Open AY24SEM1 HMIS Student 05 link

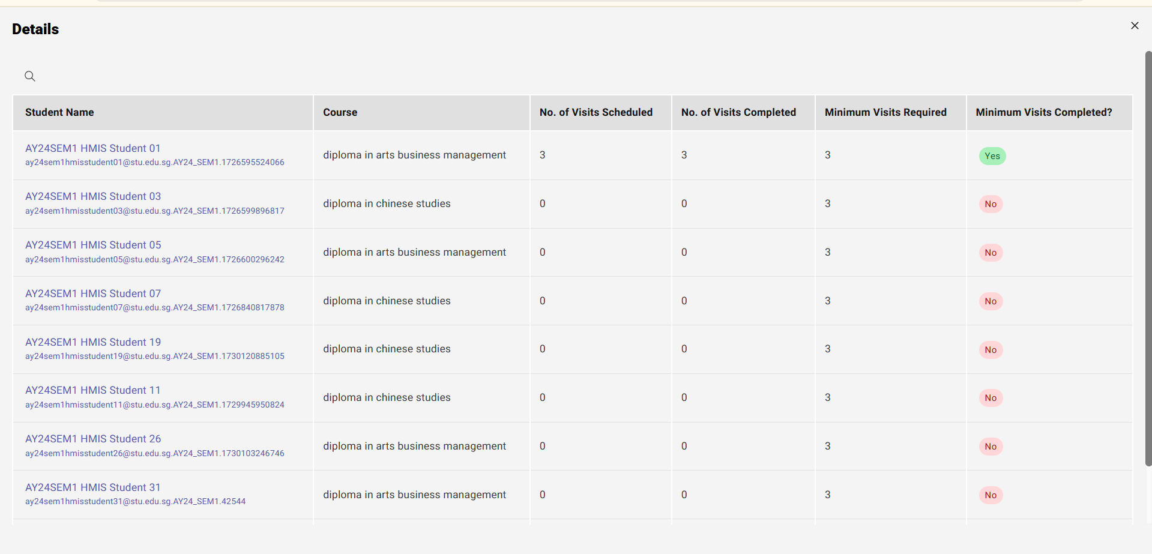[93, 245]
